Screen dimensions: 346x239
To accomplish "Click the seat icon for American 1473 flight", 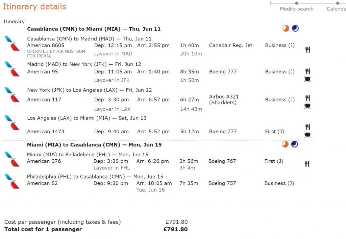I will 307,134.
